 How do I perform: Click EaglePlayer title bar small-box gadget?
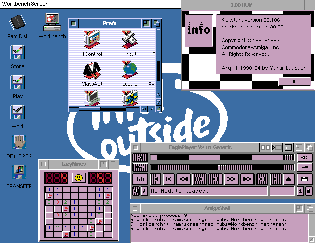(x=288, y=148)
